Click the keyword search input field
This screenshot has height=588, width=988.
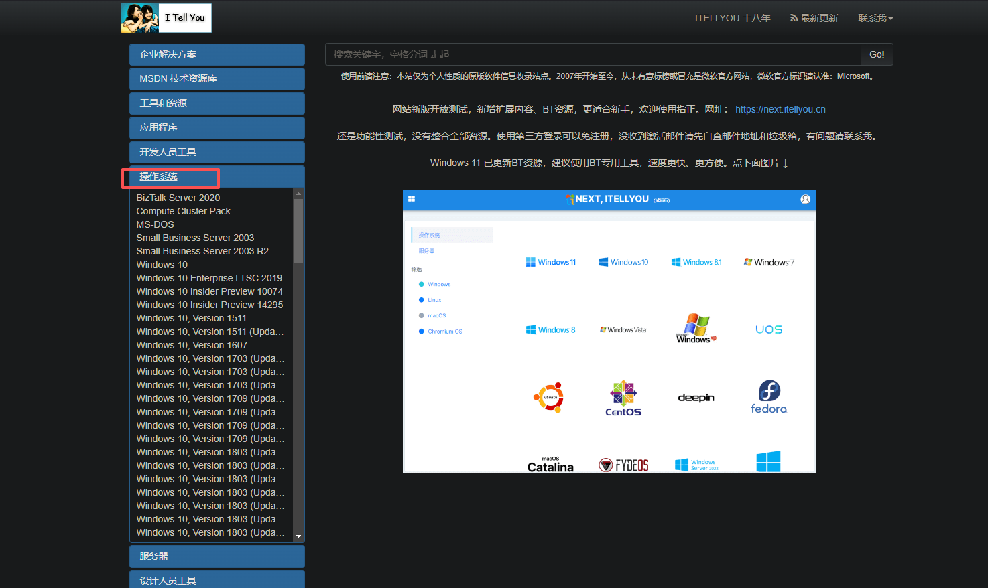point(590,54)
